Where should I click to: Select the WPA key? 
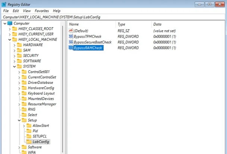(32, 152)
